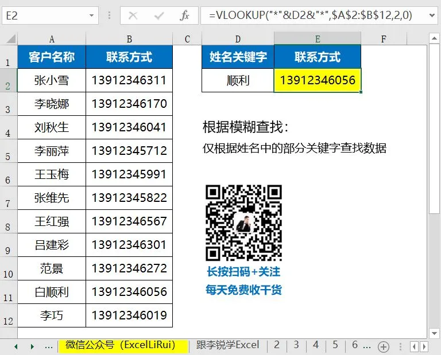Select phone cell 13912346019
This screenshot has height=355, width=441.
[x=129, y=315]
